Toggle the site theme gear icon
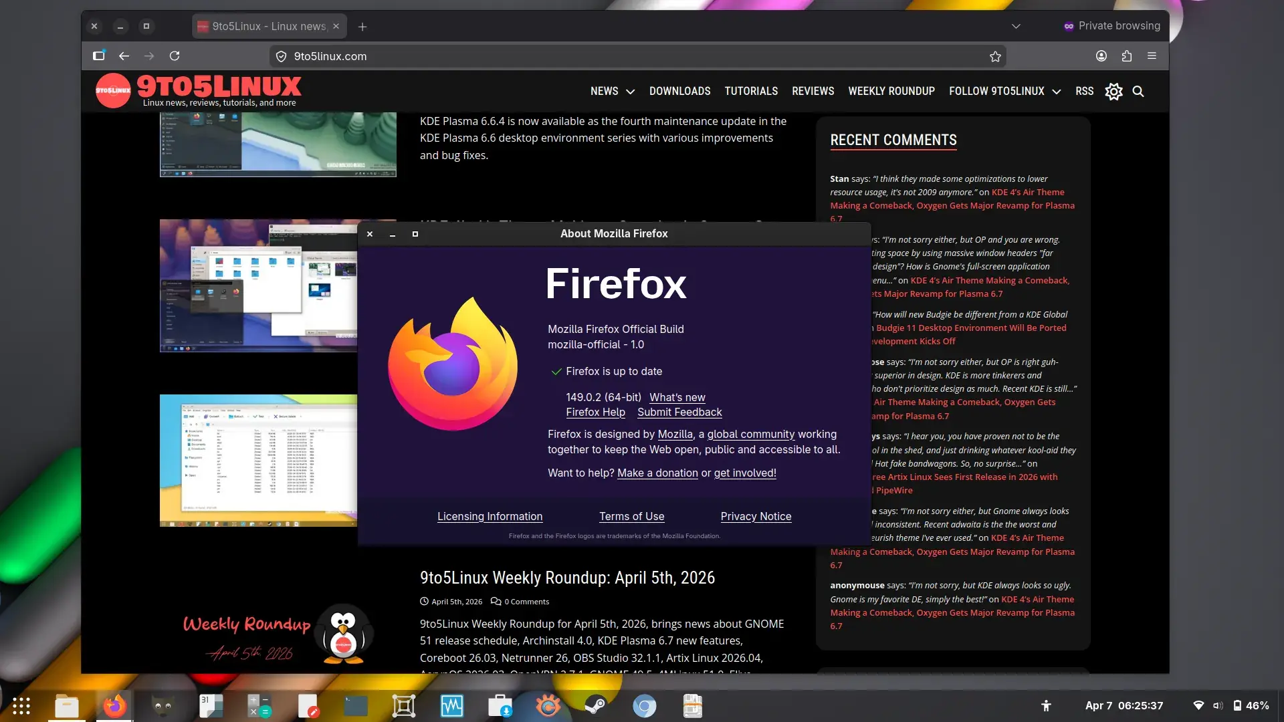Screen dimensions: 1284x722 click(1113, 92)
